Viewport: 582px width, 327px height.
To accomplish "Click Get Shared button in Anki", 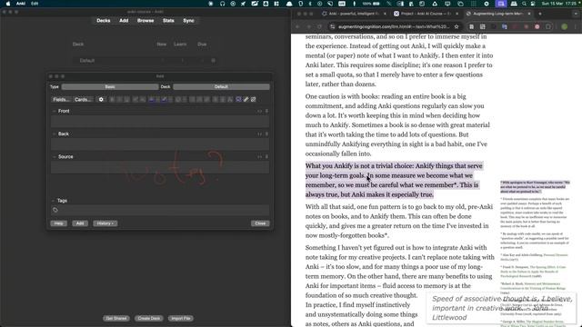I will pyautogui.click(x=116, y=319).
